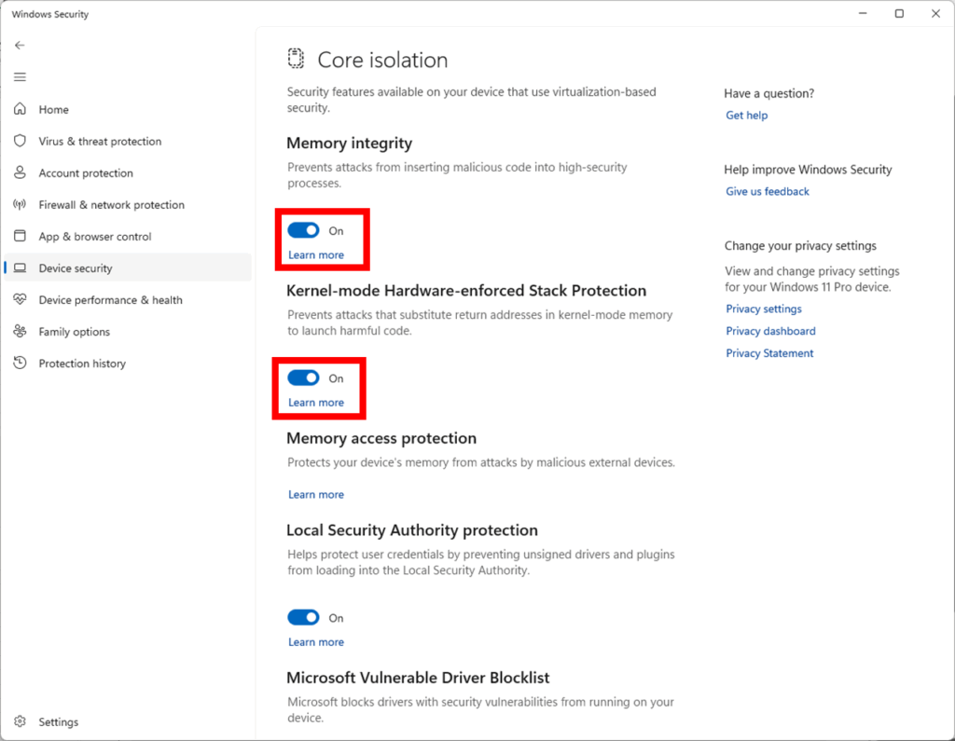This screenshot has width=955, height=741.
Task: Click the Device performance heart icon
Action: [x=20, y=299]
